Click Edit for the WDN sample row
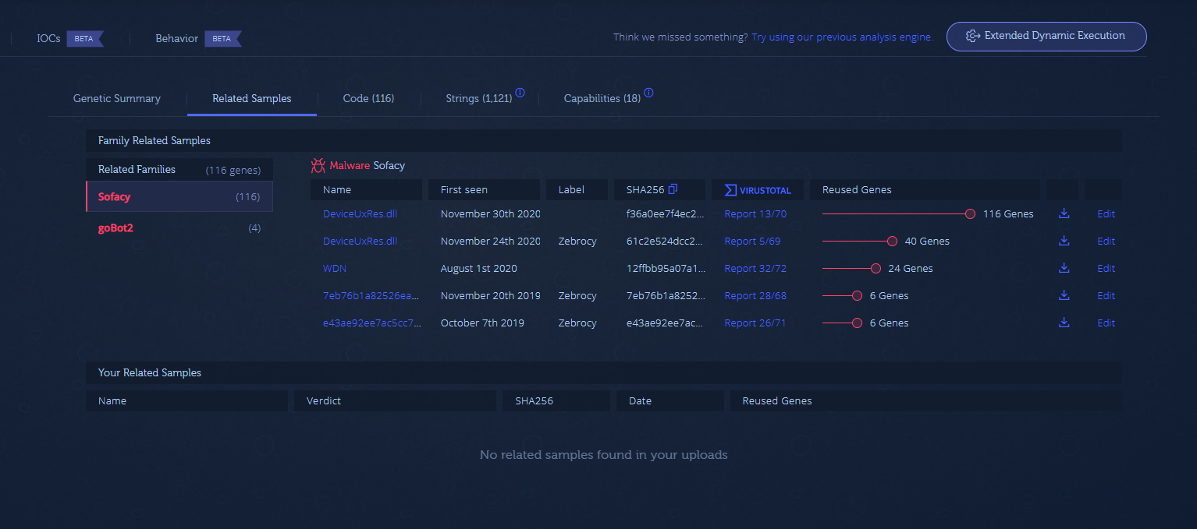Screen dimensions: 1197x529 [1106, 268]
